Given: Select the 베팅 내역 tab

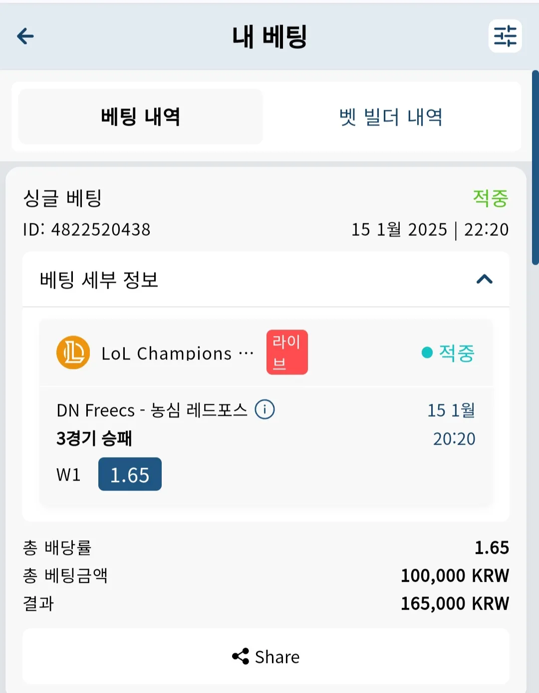Looking at the screenshot, I should pos(141,117).
